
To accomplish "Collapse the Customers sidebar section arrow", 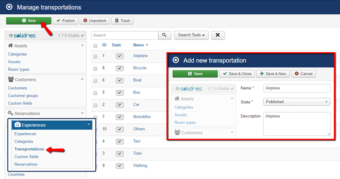I will coord(82,79).
